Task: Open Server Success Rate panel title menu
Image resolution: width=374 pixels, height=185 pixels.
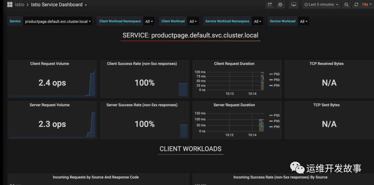Action: point(142,105)
